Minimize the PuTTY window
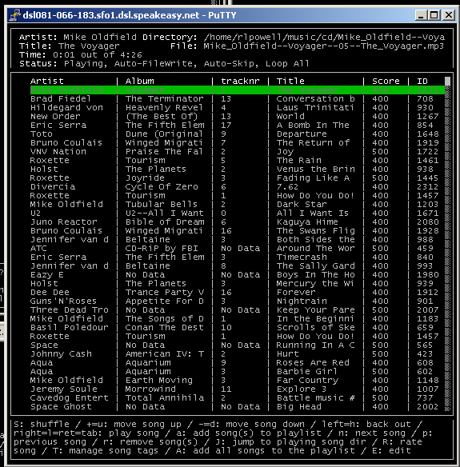The image size is (460, 467). pyautogui.click(x=421, y=15)
